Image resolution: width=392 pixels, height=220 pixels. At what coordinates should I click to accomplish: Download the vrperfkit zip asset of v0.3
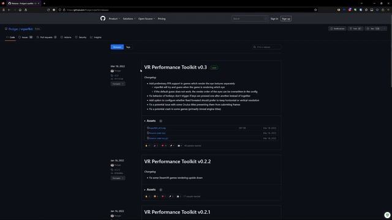(157, 128)
